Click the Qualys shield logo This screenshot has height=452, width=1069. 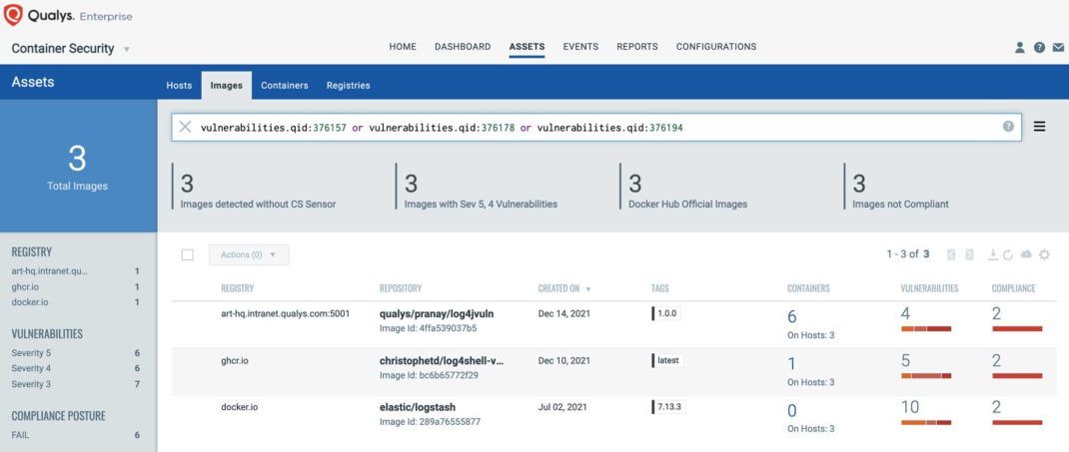click(x=13, y=15)
